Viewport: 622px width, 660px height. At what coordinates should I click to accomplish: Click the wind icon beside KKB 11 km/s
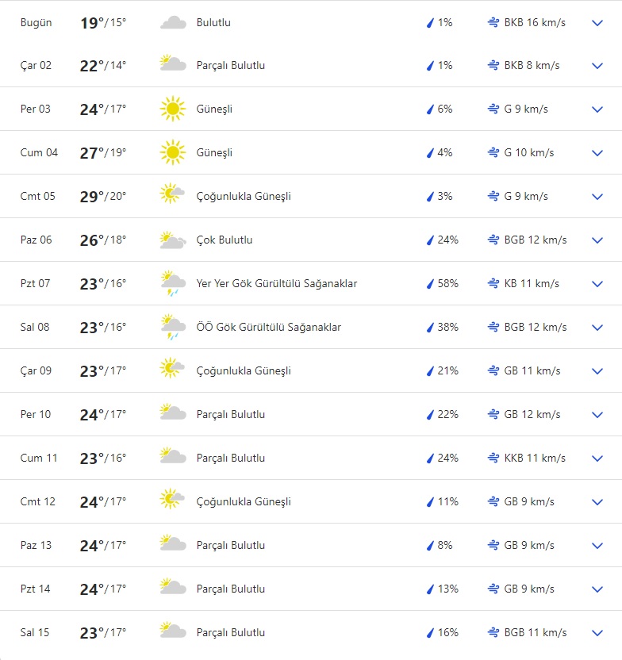(x=493, y=458)
